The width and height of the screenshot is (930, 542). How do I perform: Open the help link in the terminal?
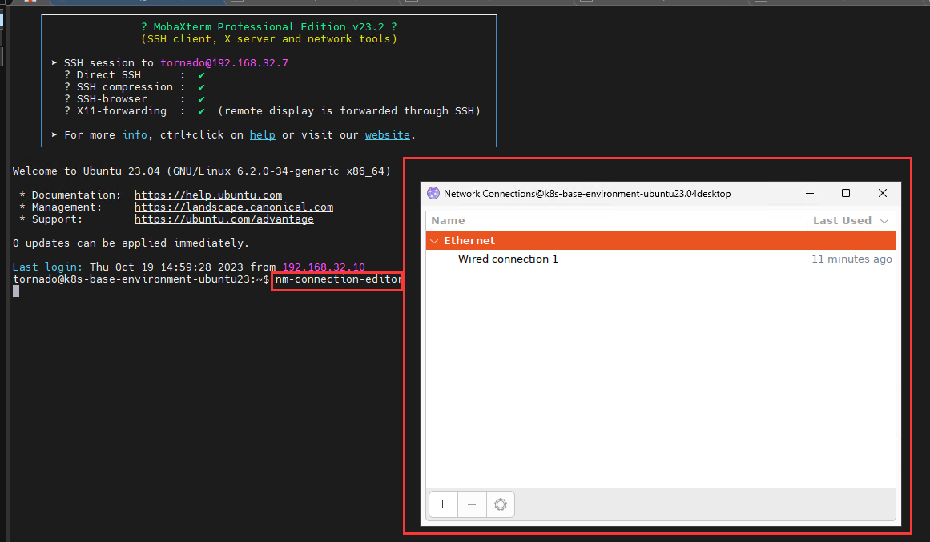(x=262, y=134)
